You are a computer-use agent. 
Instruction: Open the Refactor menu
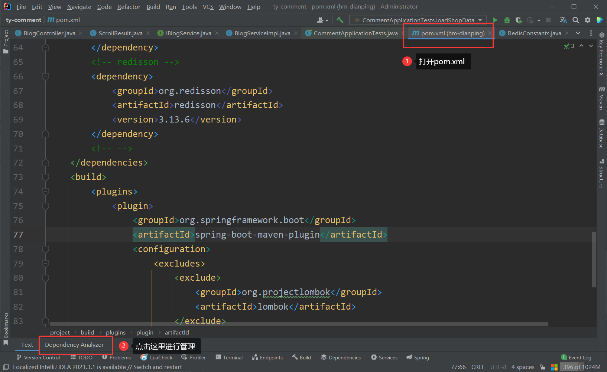click(x=129, y=7)
